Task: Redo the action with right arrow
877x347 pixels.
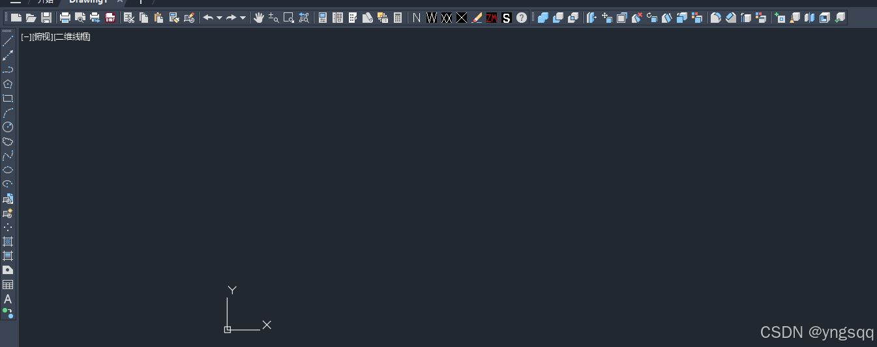Action: point(231,18)
